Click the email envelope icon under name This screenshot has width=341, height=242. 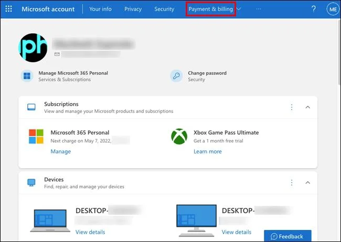click(x=57, y=54)
